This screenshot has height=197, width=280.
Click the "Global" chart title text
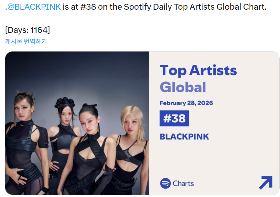pos(183,87)
